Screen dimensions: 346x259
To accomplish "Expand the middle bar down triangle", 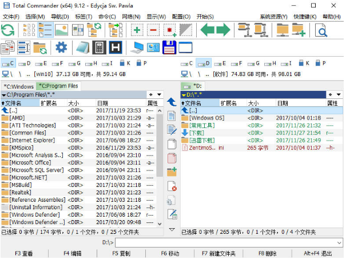I will [x=172, y=230].
